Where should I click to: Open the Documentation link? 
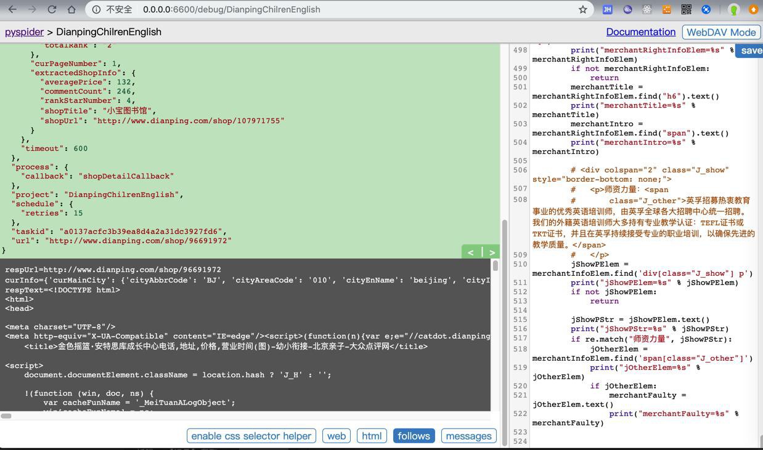tap(640, 31)
